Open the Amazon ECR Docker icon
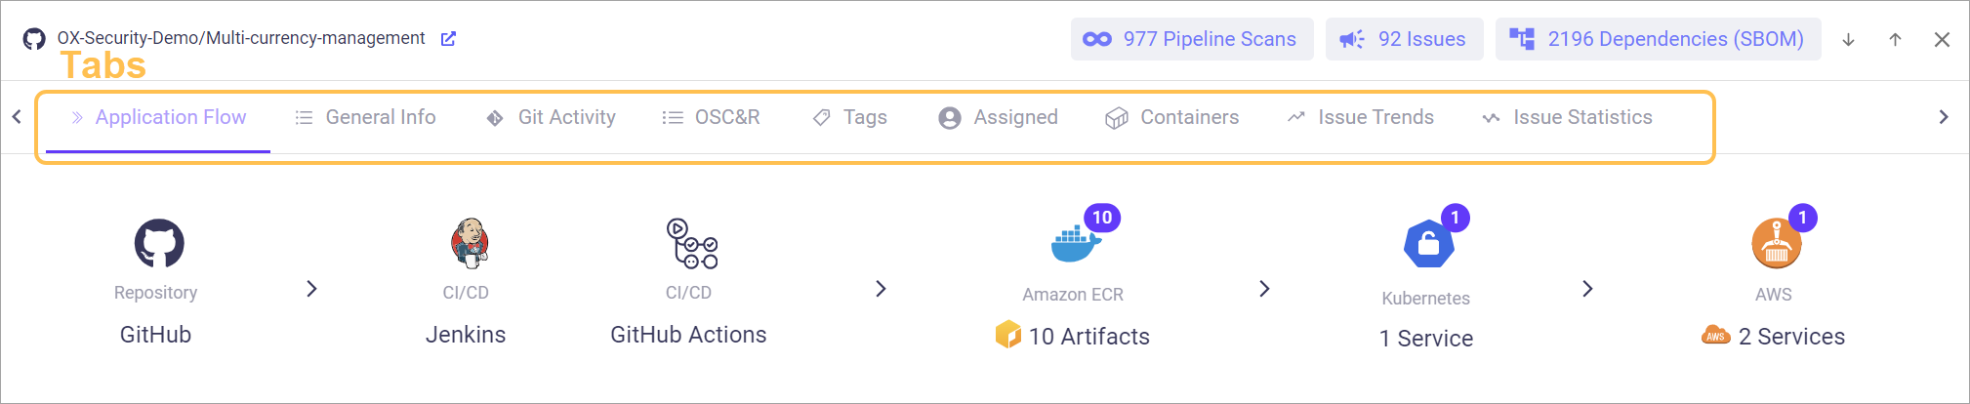The height and width of the screenshot is (404, 1970). (1075, 243)
